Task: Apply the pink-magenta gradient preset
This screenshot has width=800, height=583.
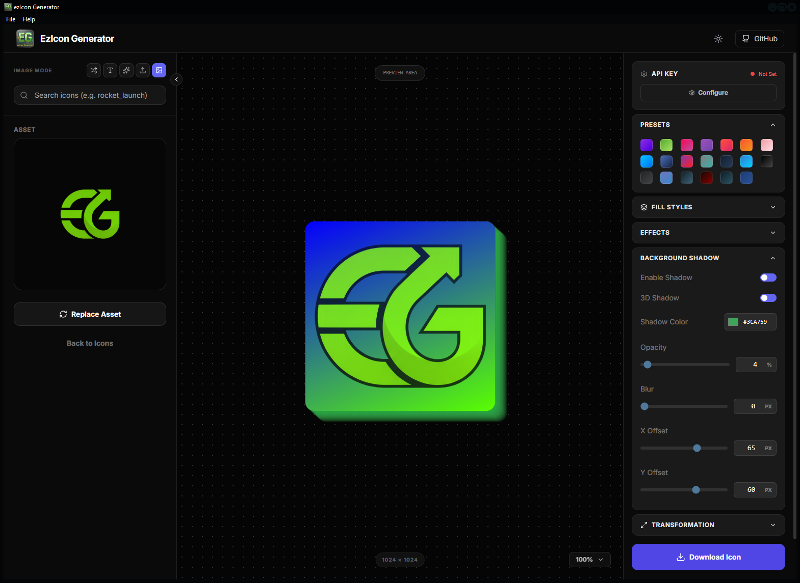Action: tap(687, 145)
